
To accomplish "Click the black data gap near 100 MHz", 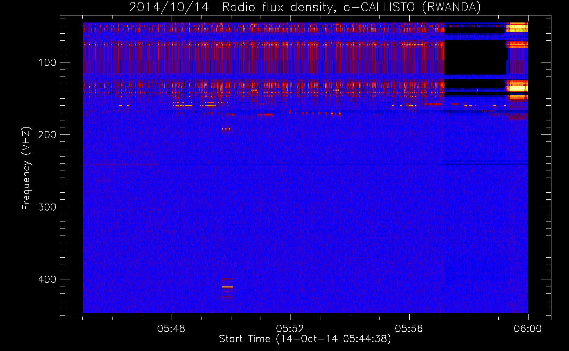I will (475, 57).
